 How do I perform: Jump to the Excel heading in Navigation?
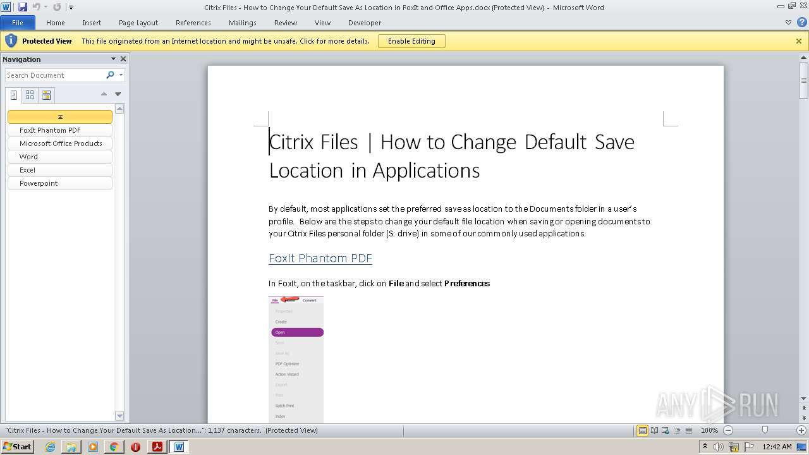[x=60, y=170]
